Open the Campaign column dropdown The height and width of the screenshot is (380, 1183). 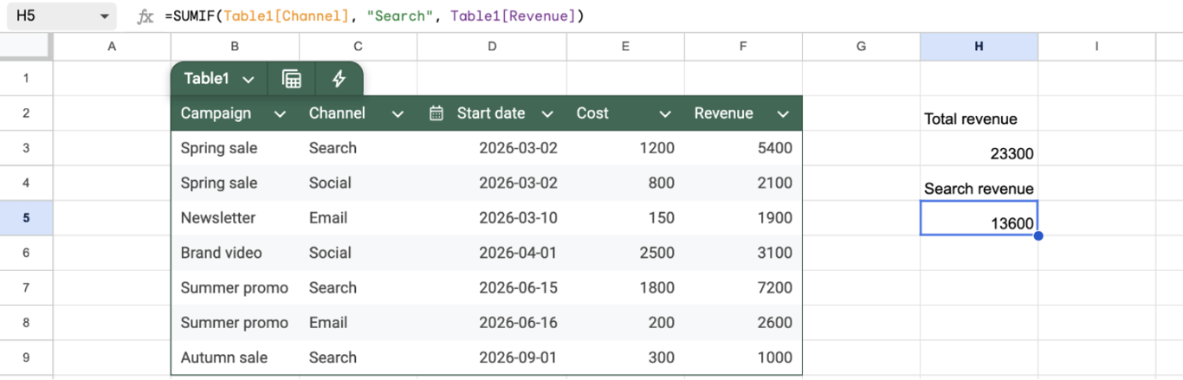click(280, 114)
